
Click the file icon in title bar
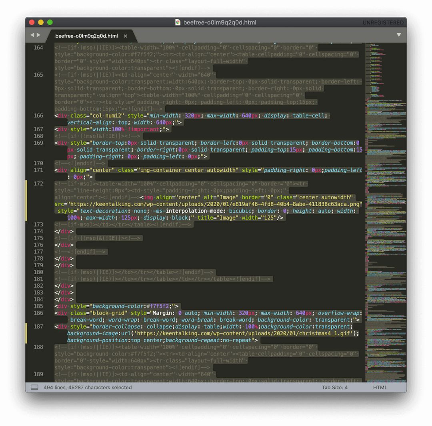[x=178, y=22]
